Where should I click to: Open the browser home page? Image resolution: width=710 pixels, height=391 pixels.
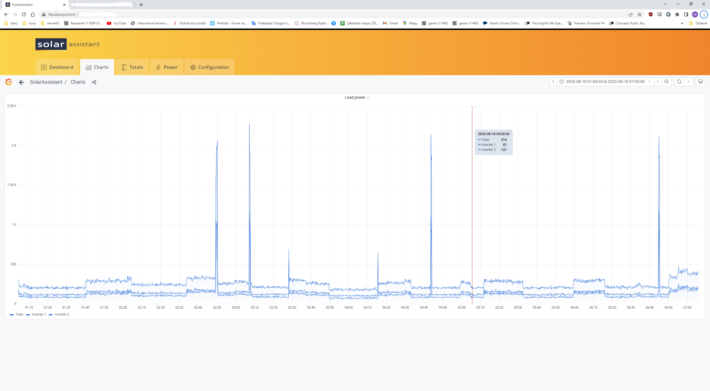[x=33, y=14]
